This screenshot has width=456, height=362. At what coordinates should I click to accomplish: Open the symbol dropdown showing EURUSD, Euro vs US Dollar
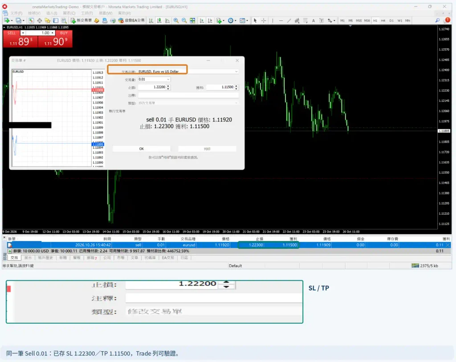188,71
